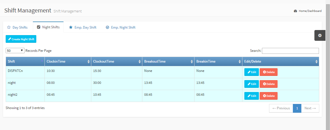
Task: Go to page 1 in pagination
Action: (297, 108)
